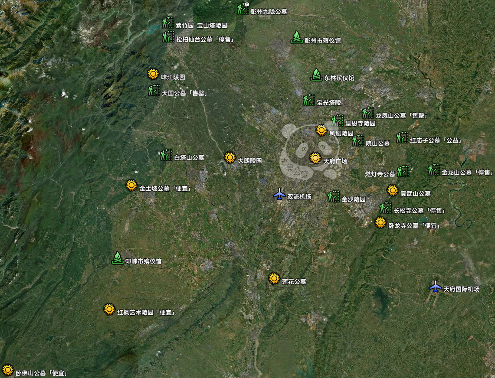
Task: Select the sun icon for 大朗陵园
Action: point(230,158)
